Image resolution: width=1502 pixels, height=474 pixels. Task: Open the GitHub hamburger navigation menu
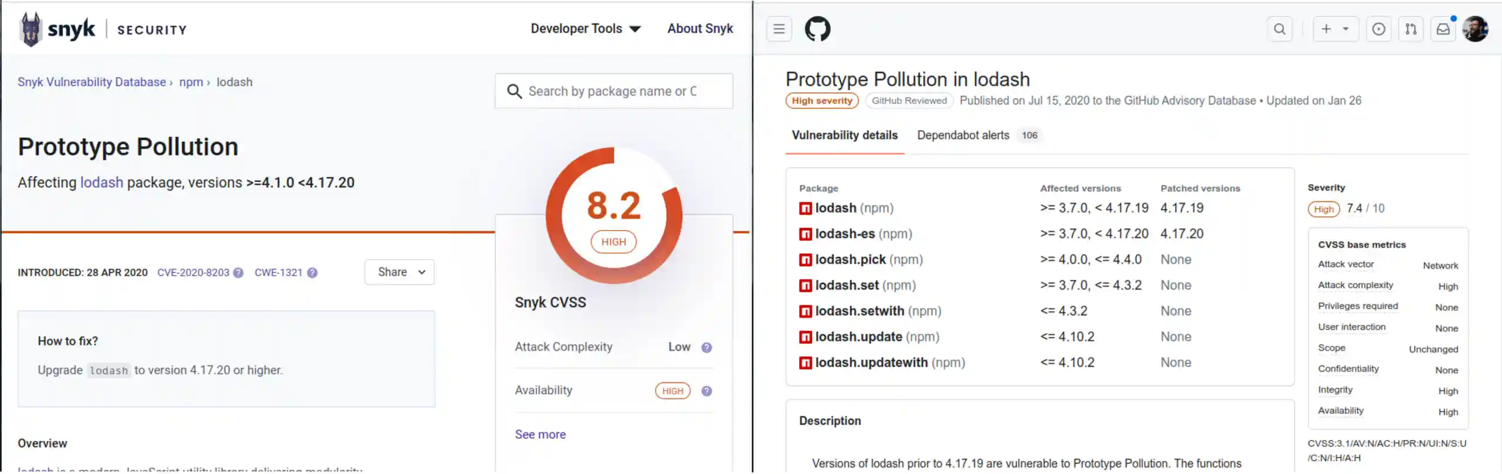779,29
